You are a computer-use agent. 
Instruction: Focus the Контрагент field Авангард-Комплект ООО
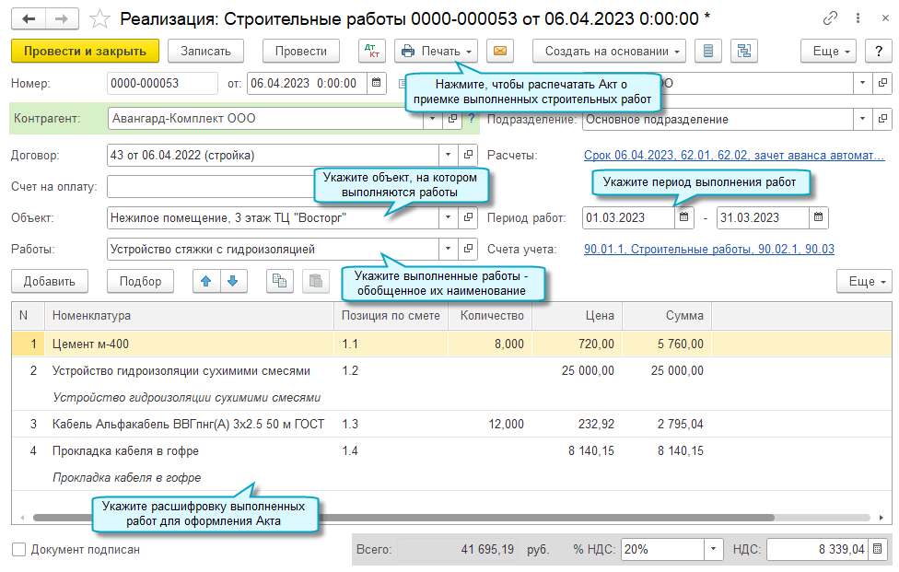pos(265,119)
